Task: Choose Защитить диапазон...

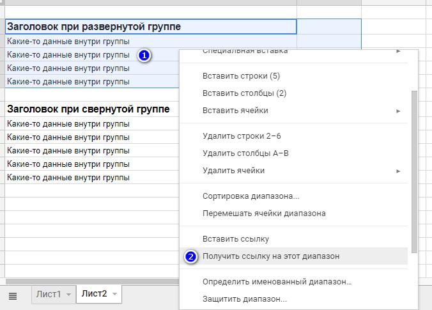Action: (294, 299)
